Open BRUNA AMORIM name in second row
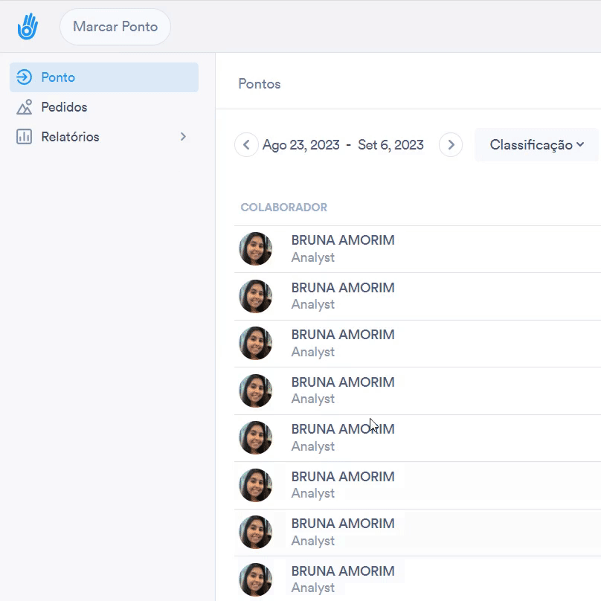The width and height of the screenshot is (601, 601). click(x=342, y=288)
